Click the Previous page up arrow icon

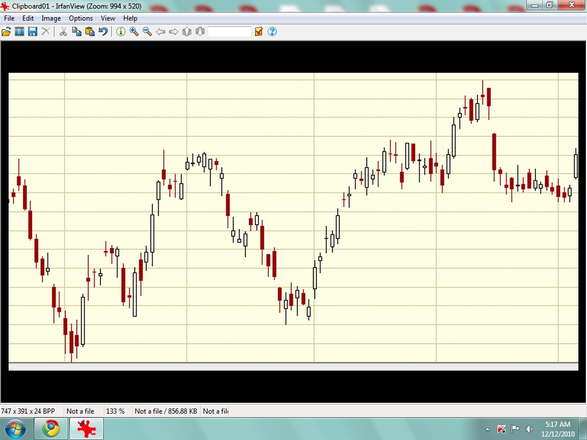pyautogui.click(x=187, y=32)
